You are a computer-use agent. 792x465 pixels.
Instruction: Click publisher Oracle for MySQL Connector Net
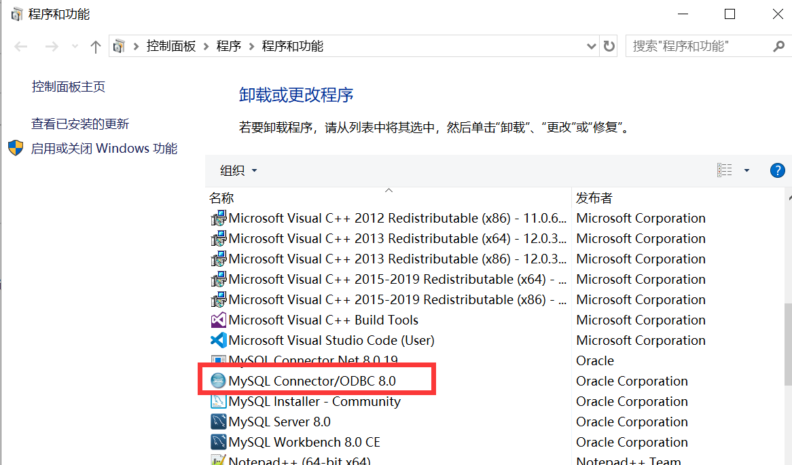[595, 360]
